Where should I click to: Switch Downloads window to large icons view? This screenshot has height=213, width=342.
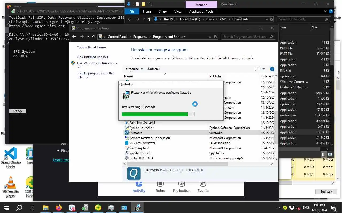(330, 154)
